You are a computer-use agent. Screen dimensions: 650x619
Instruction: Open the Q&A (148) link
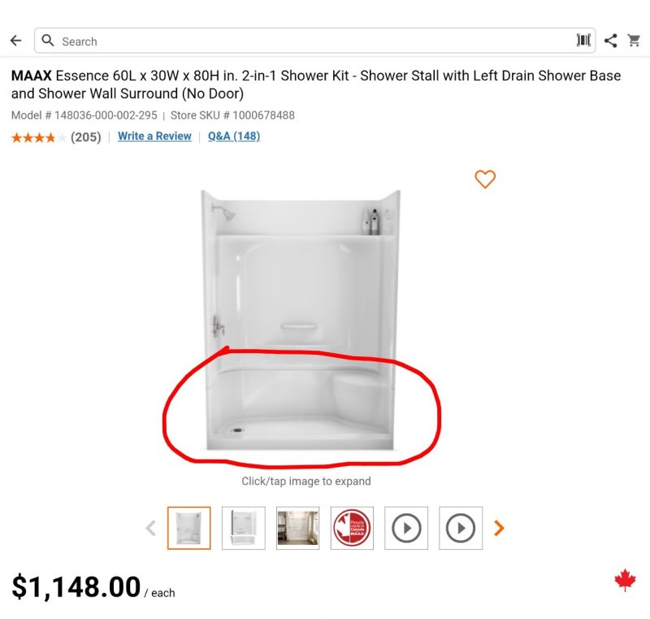coord(234,136)
